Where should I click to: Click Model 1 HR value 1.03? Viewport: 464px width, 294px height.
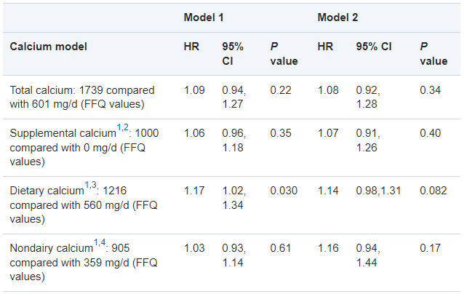click(x=193, y=248)
